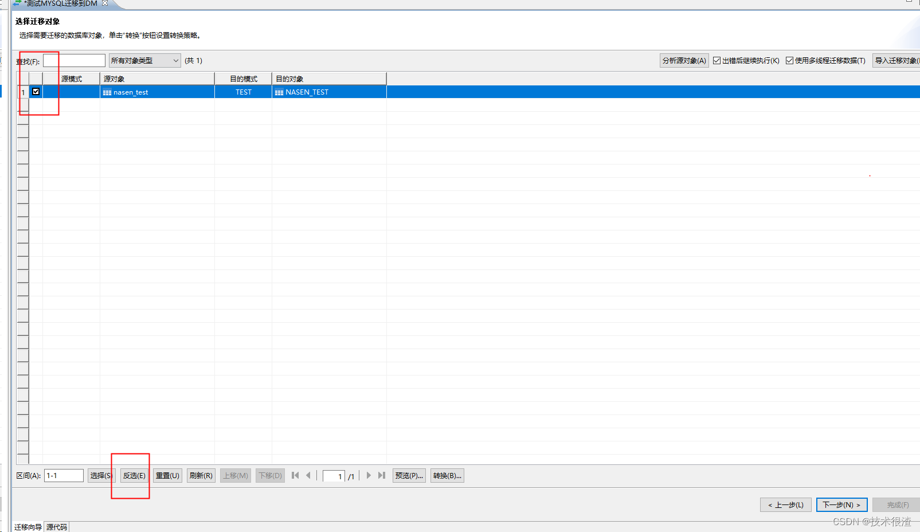Click the migration icon on the editor tab
Viewport: 920px width, 532px height.
17,3
